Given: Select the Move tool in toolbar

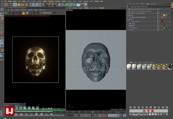Looking at the screenshot, I should pyautogui.click(x=15, y=4).
